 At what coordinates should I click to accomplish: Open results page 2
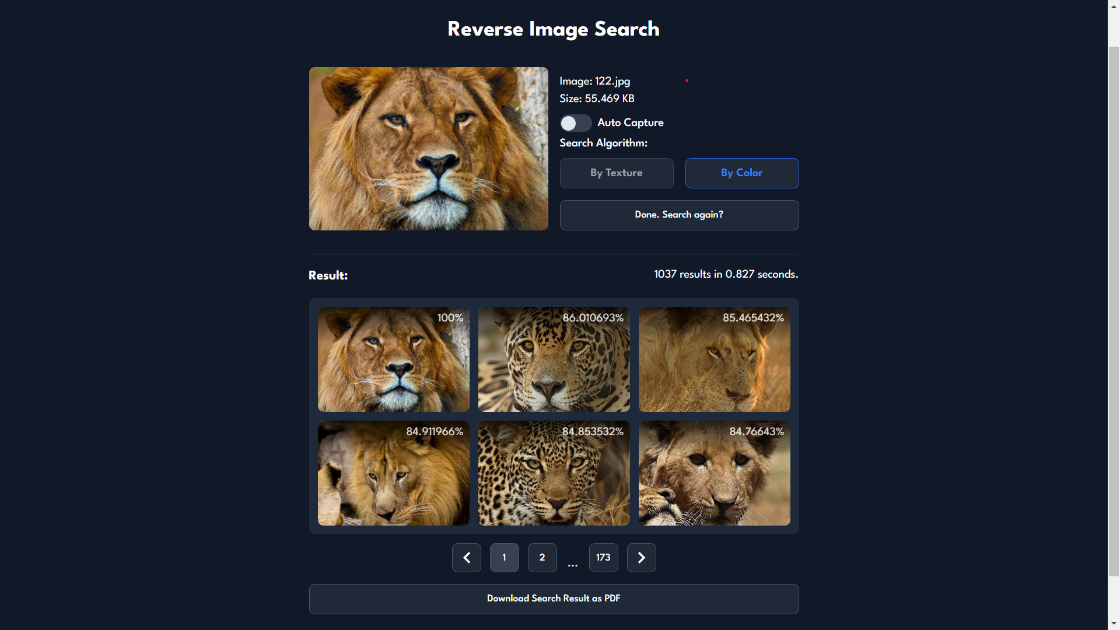542,558
